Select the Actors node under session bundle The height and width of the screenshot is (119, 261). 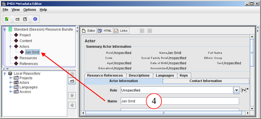tap(24, 46)
